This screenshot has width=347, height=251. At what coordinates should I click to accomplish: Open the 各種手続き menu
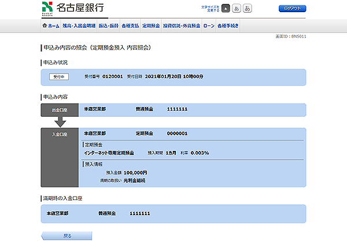(x=228, y=26)
